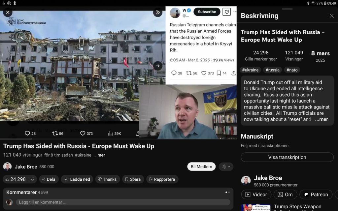Expand the video description with '...mer' under title

(x=99, y=155)
